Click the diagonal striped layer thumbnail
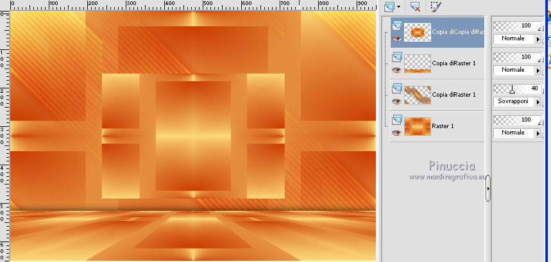The height and width of the screenshot is (262, 551). [418, 95]
